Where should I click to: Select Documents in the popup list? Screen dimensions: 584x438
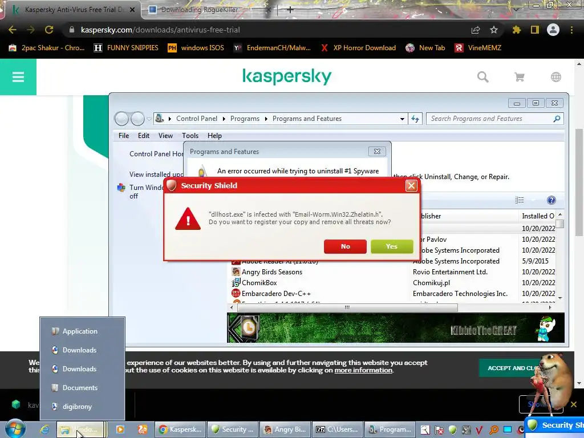[x=80, y=388]
